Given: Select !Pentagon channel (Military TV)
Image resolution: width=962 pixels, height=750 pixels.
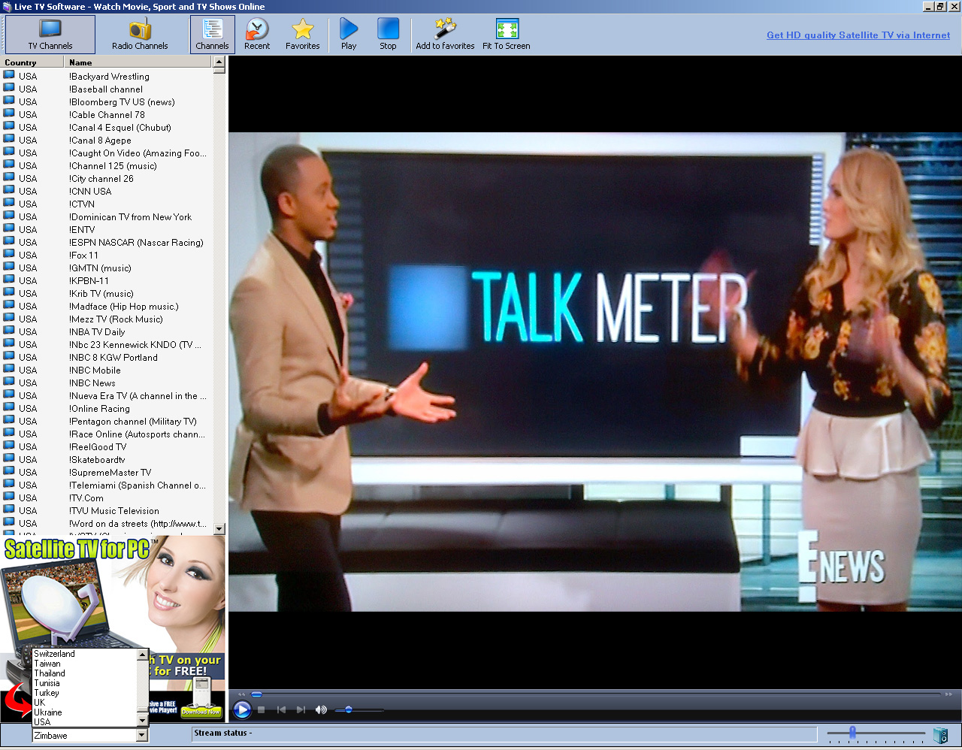Looking at the screenshot, I should click(133, 422).
